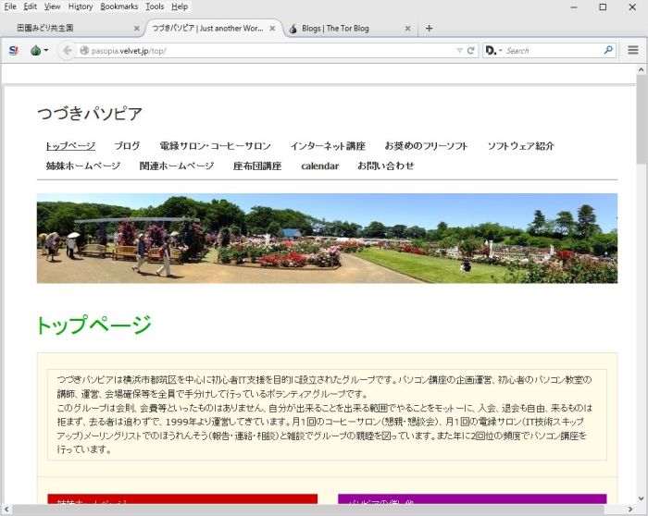The height and width of the screenshot is (516, 648).
Task: Expand the URL history dropdown arrow
Action: pos(459,50)
